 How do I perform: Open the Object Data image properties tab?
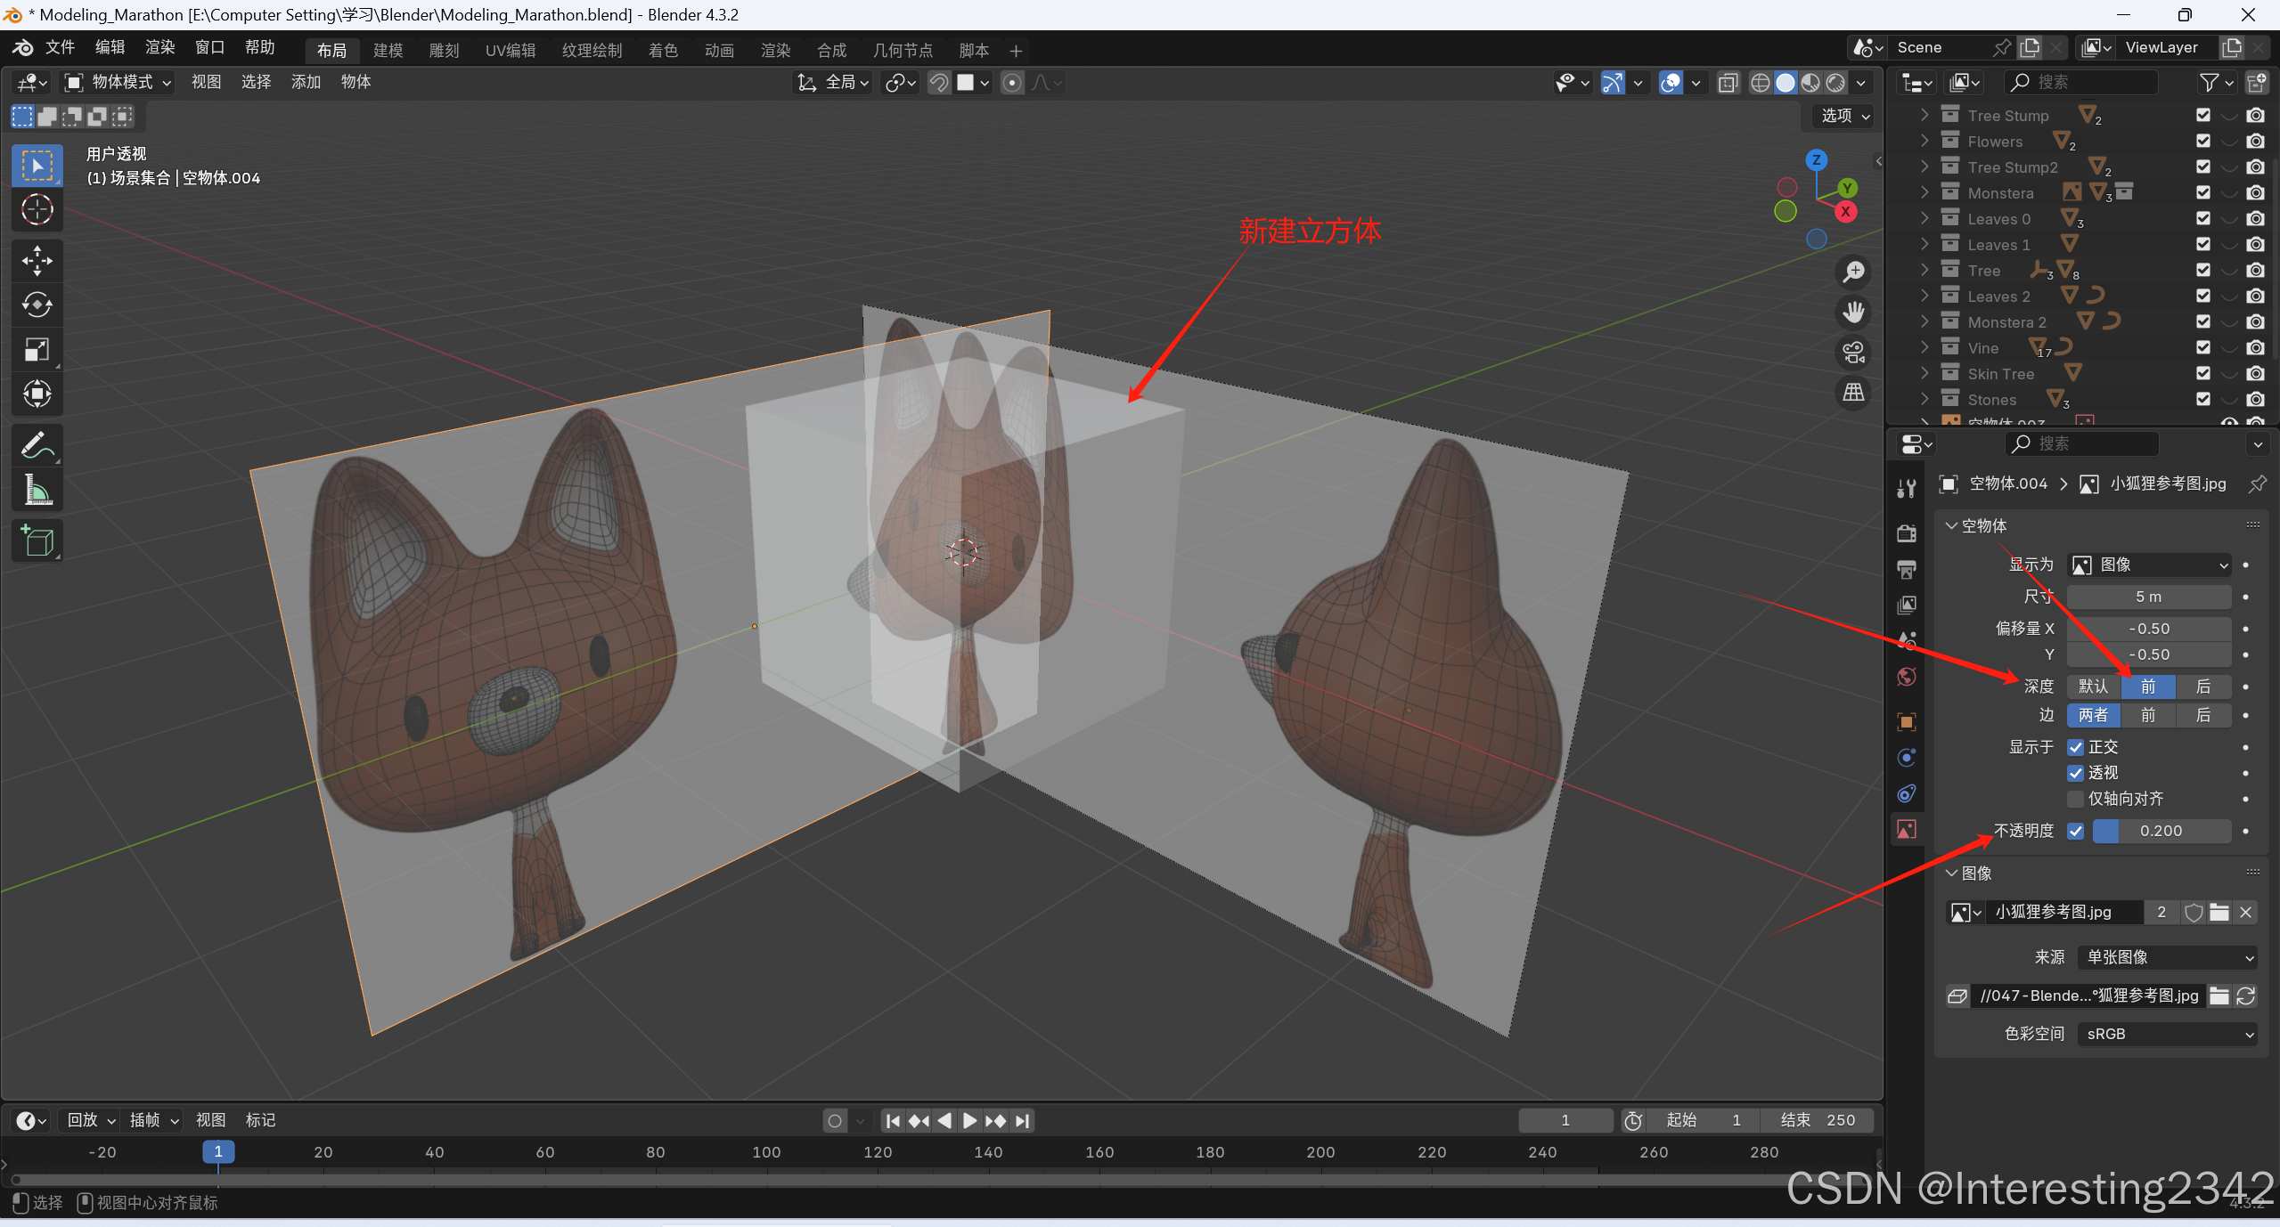(1906, 830)
